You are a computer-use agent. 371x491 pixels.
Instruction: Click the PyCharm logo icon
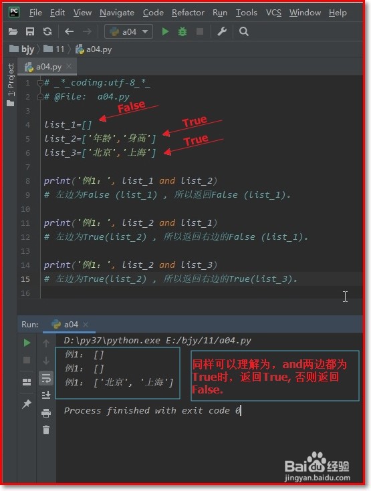tap(14, 12)
